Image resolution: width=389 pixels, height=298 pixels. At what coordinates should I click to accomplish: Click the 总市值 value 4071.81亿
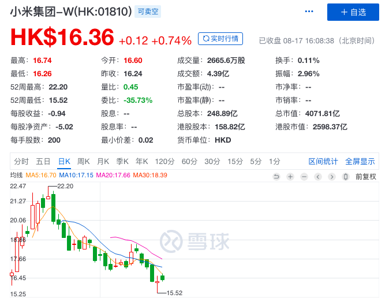[323, 114]
